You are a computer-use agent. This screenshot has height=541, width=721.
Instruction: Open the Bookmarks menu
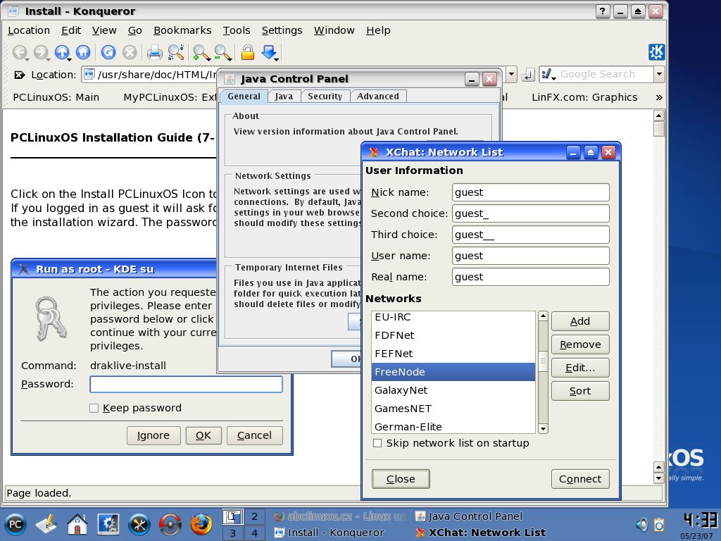182,30
